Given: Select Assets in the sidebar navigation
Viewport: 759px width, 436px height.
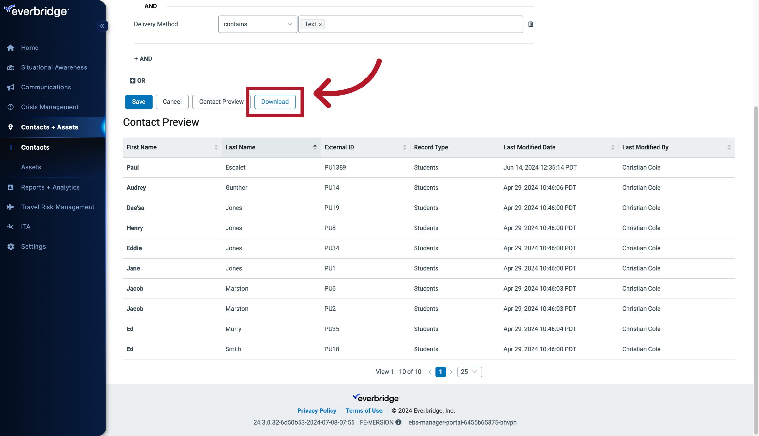Looking at the screenshot, I should [31, 167].
